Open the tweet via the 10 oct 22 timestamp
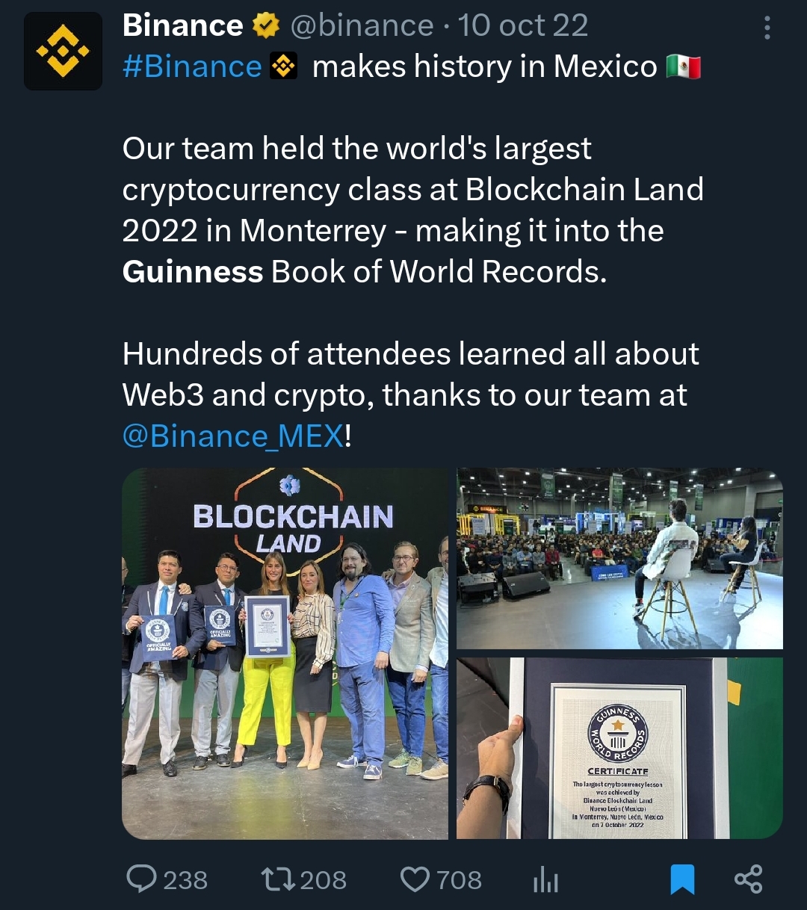The image size is (807, 910). coord(524,26)
